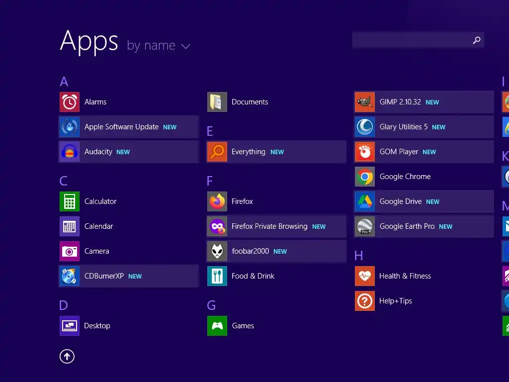The image size is (509, 382).
Task: Open Health & Fitness heart icon
Action: click(365, 276)
